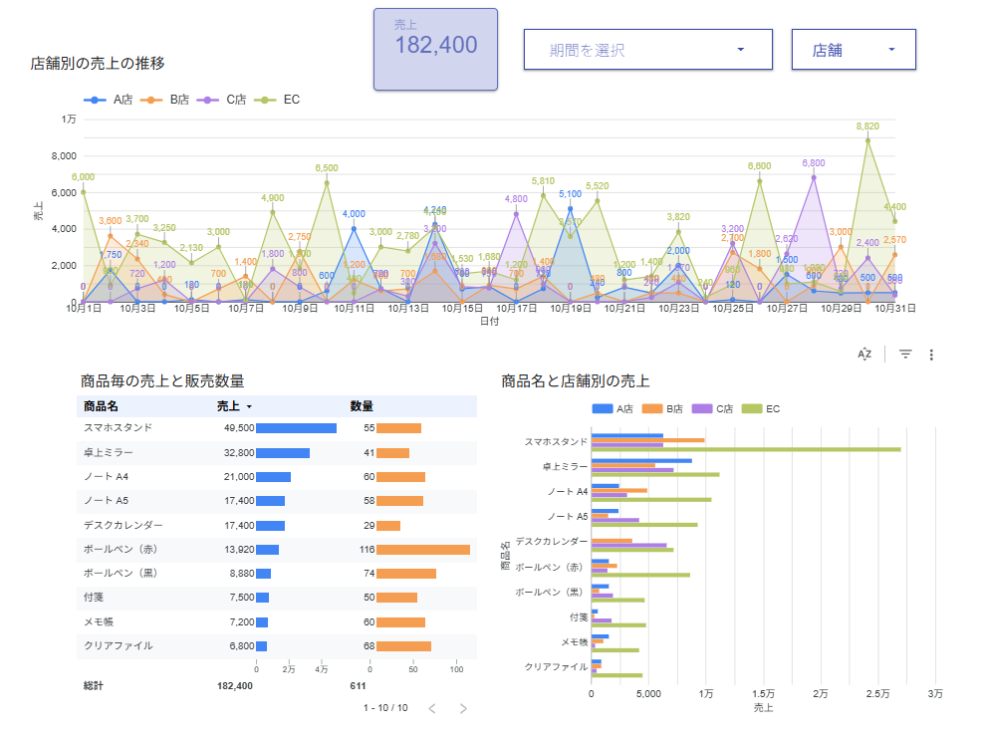
Task: Click the quantity 116 orange bar
Action: point(423,550)
